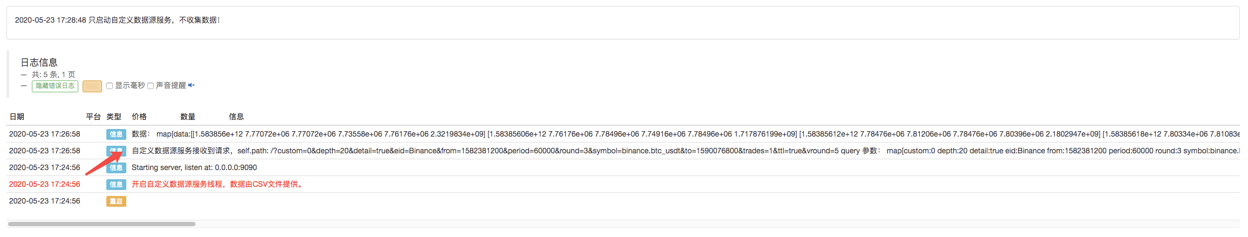1248x237 pixels.
Task: Click the 信息 badge on the red CSV row
Action: click(116, 185)
